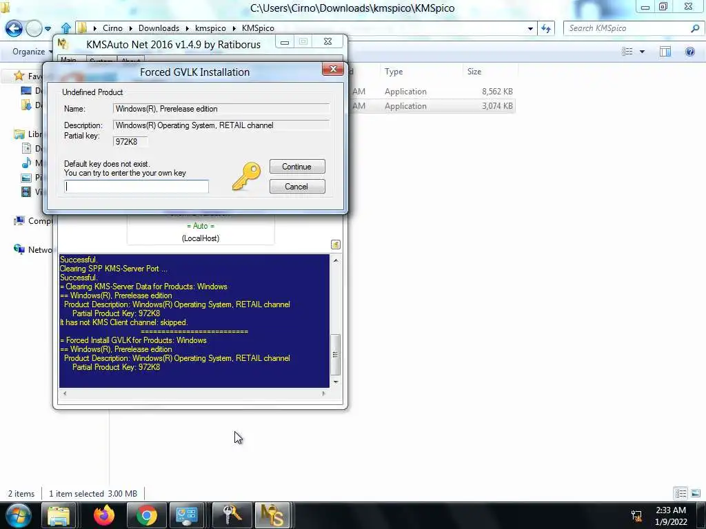Open the view options dropdown arrow

pos(642,52)
